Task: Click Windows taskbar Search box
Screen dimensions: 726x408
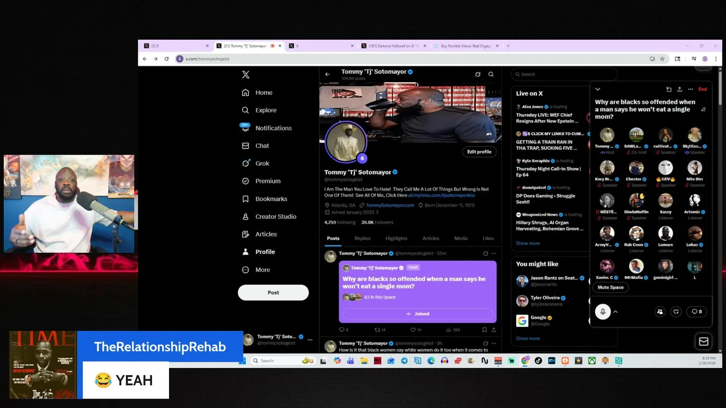Action: pyautogui.click(x=283, y=360)
